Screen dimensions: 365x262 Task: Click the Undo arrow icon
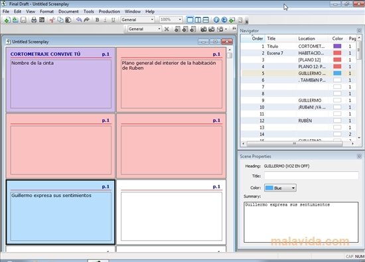tap(79, 20)
